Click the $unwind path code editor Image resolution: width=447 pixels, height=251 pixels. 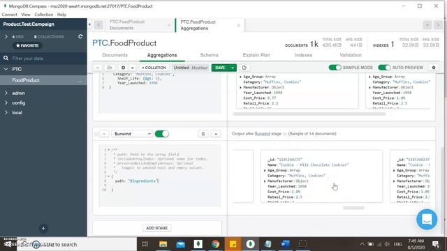coord(160,175)
